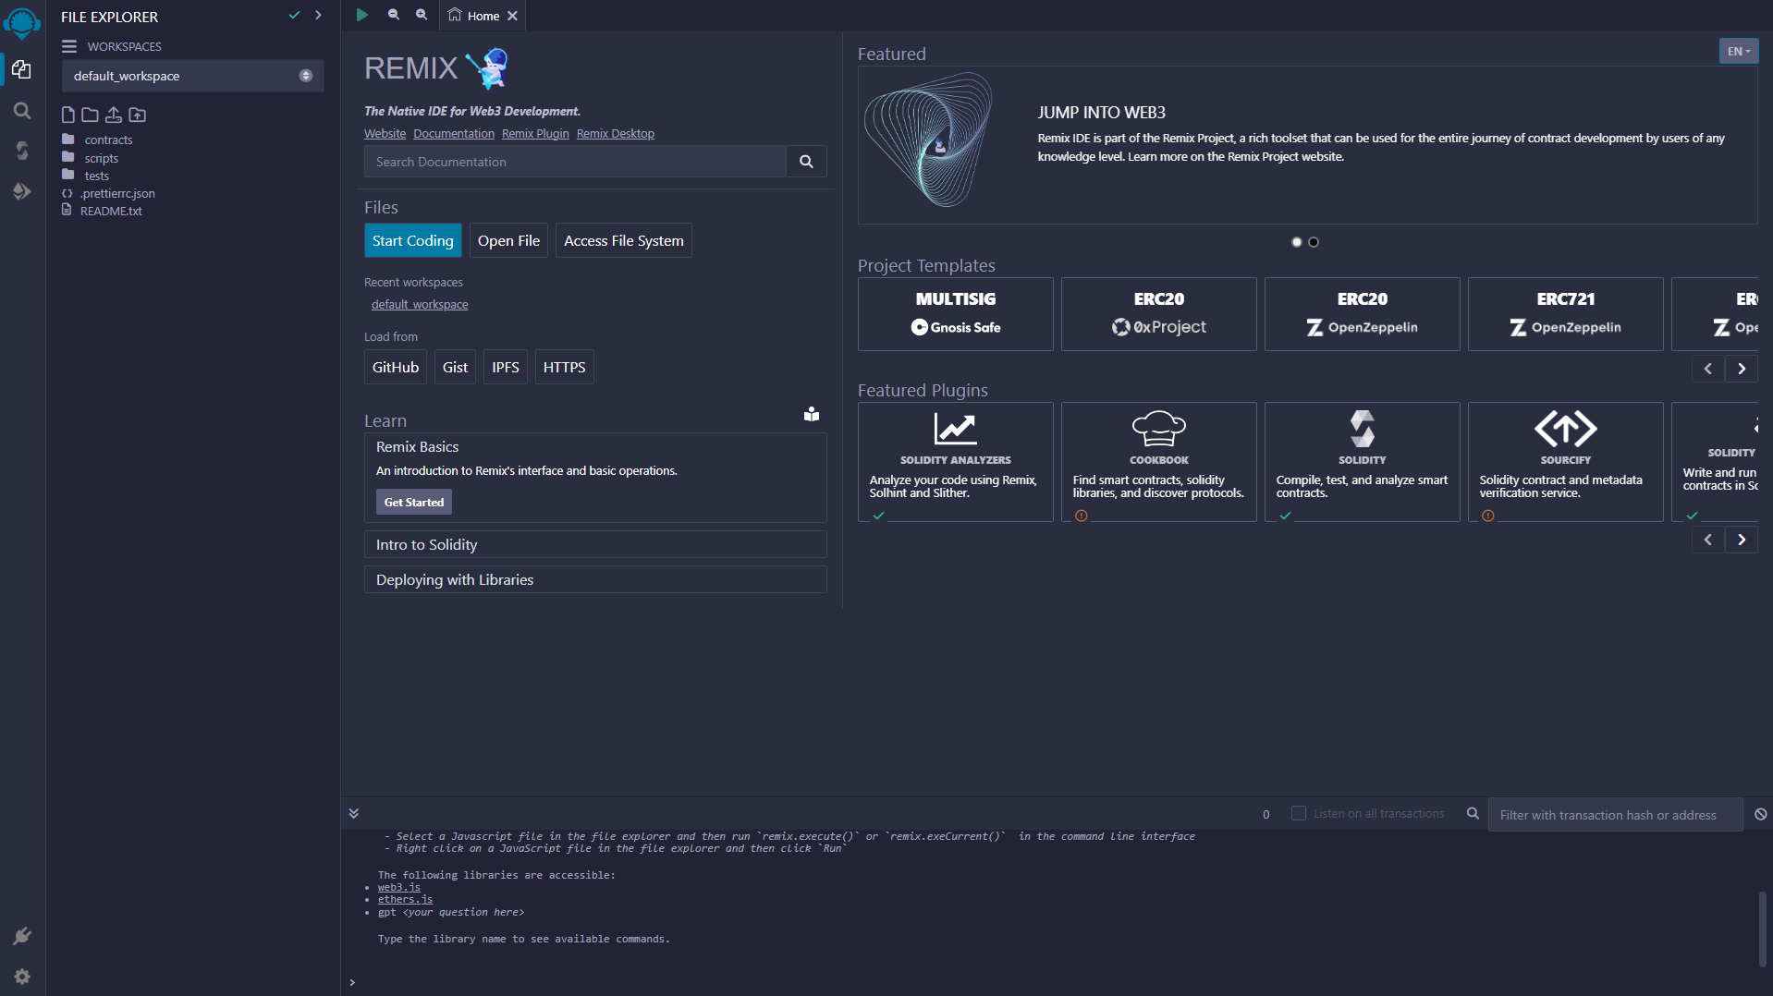
Task: Select the second Featured carousel dot
Action: (x=1313, y=242)
